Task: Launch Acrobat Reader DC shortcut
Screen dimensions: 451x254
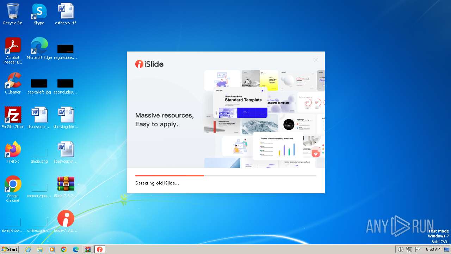Action: coord(13,51)
